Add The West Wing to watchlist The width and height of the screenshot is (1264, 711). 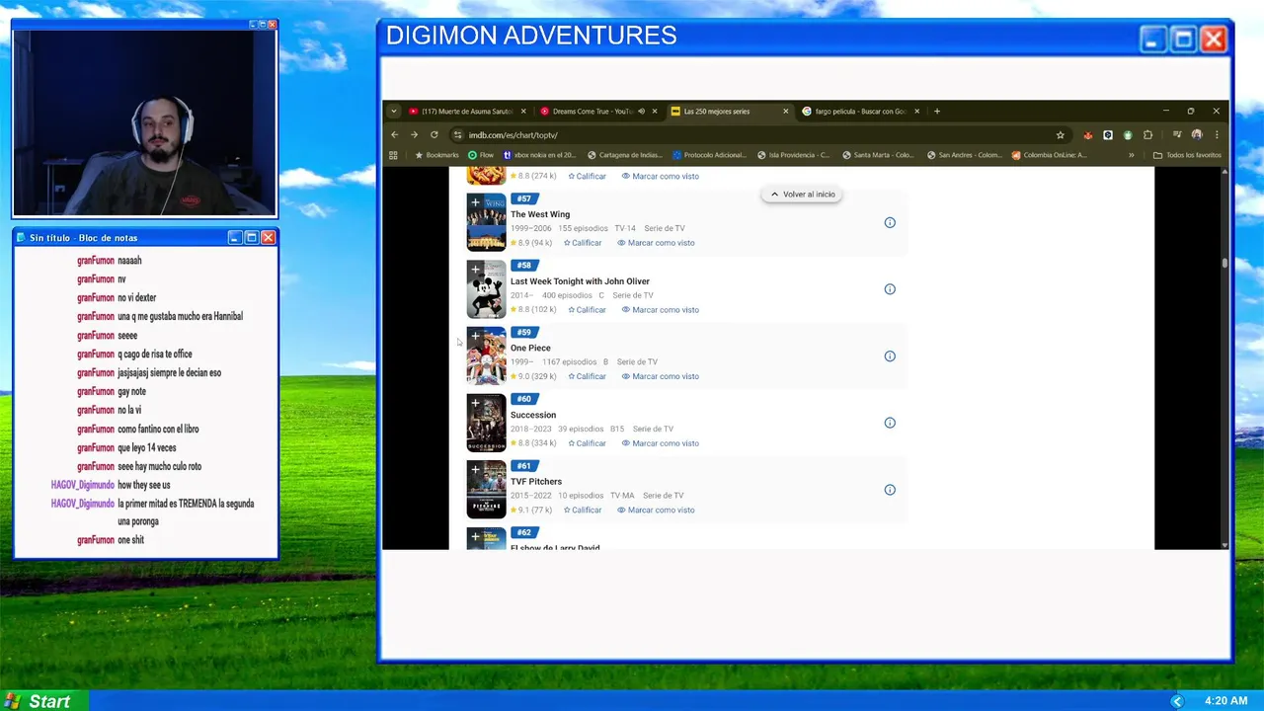pyautogui.click(x=475, y=202)
